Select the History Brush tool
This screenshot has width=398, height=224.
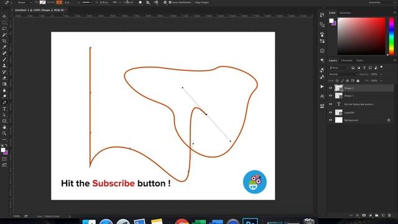pyautogui.click(x=4, y=72)
